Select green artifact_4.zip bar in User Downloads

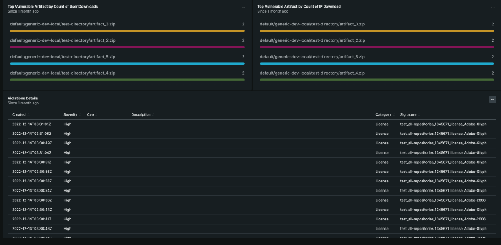pyautogui.click(x=127, y=80)
